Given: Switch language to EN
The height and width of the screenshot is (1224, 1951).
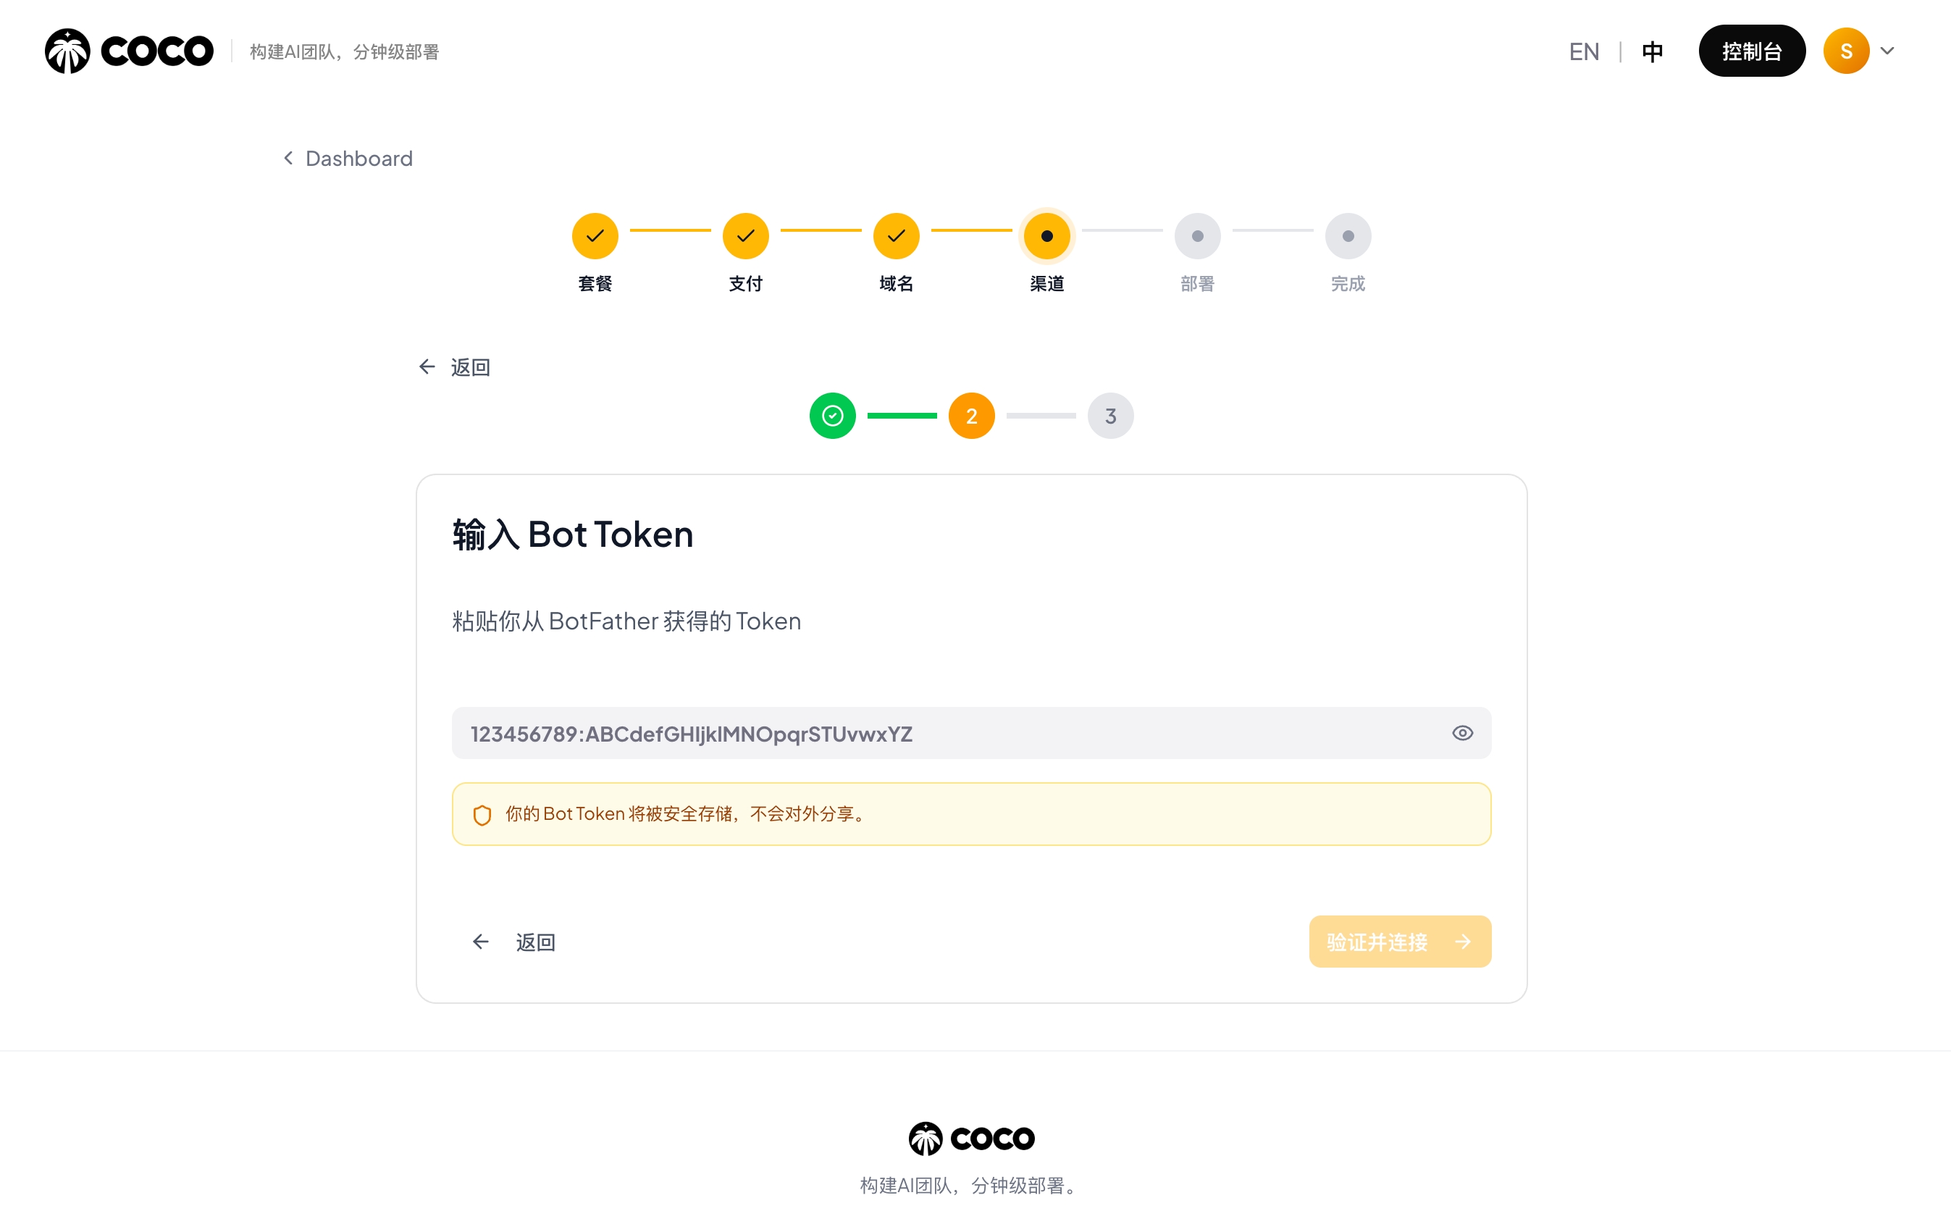Looking at the screenshot, I should coord(1583,50).
